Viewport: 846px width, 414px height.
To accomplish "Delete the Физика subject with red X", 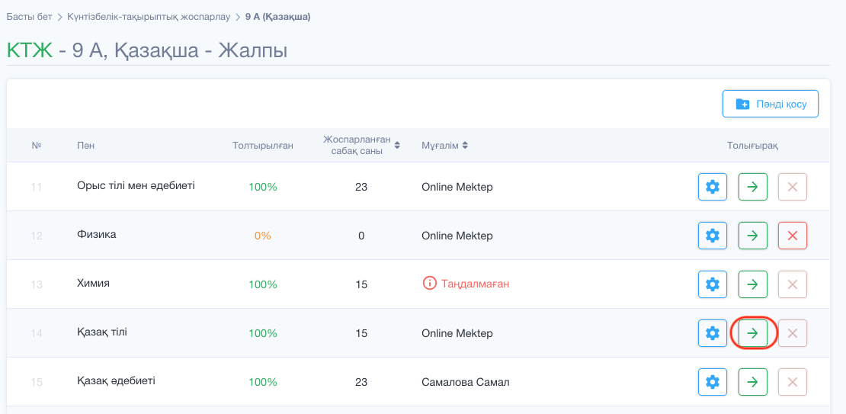I will tap(793, 236).
